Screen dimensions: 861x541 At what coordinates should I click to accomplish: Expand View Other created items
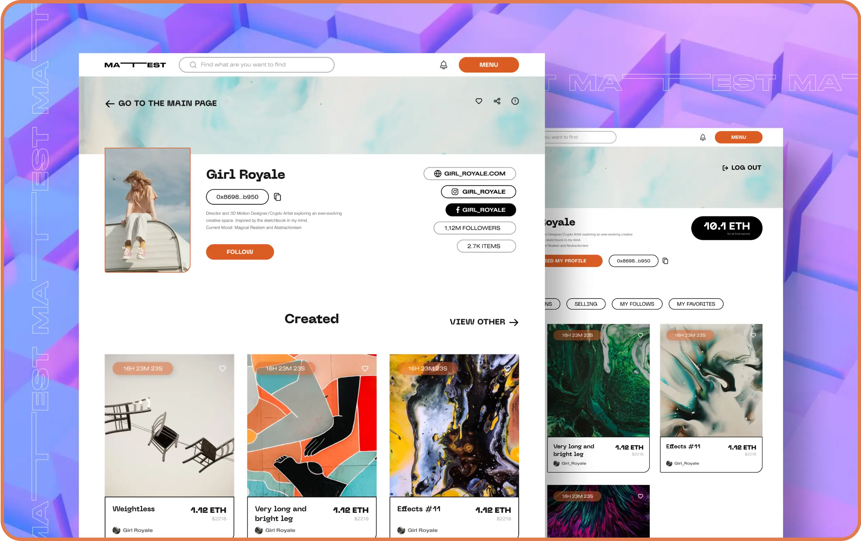[484, 322]
